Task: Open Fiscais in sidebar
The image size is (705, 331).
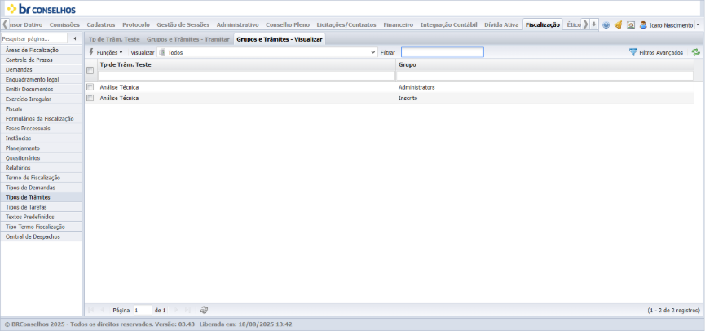Action: click(x=42, y=108)
